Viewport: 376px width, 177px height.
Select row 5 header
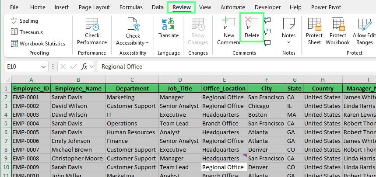[x=6, y=123]
